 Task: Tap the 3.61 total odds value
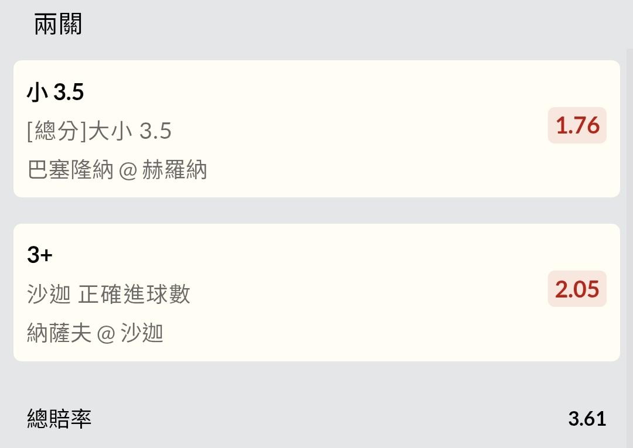click(x=587, y=419)
